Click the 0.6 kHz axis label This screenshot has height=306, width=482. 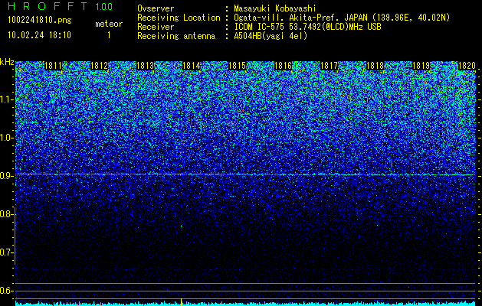coord(7,291)
